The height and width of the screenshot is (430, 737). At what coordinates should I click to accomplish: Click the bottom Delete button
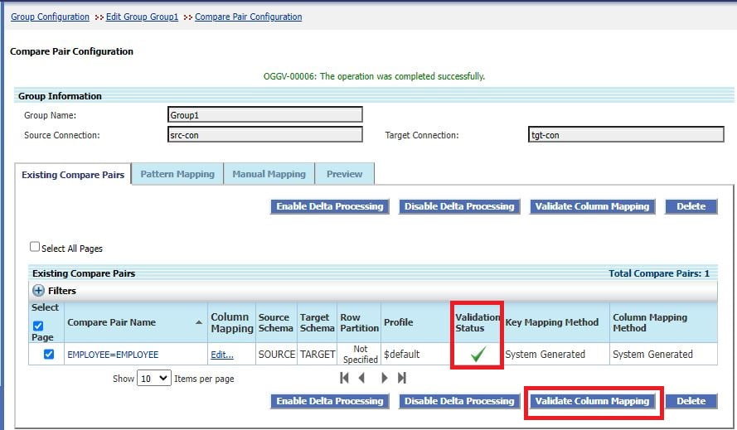691,401
